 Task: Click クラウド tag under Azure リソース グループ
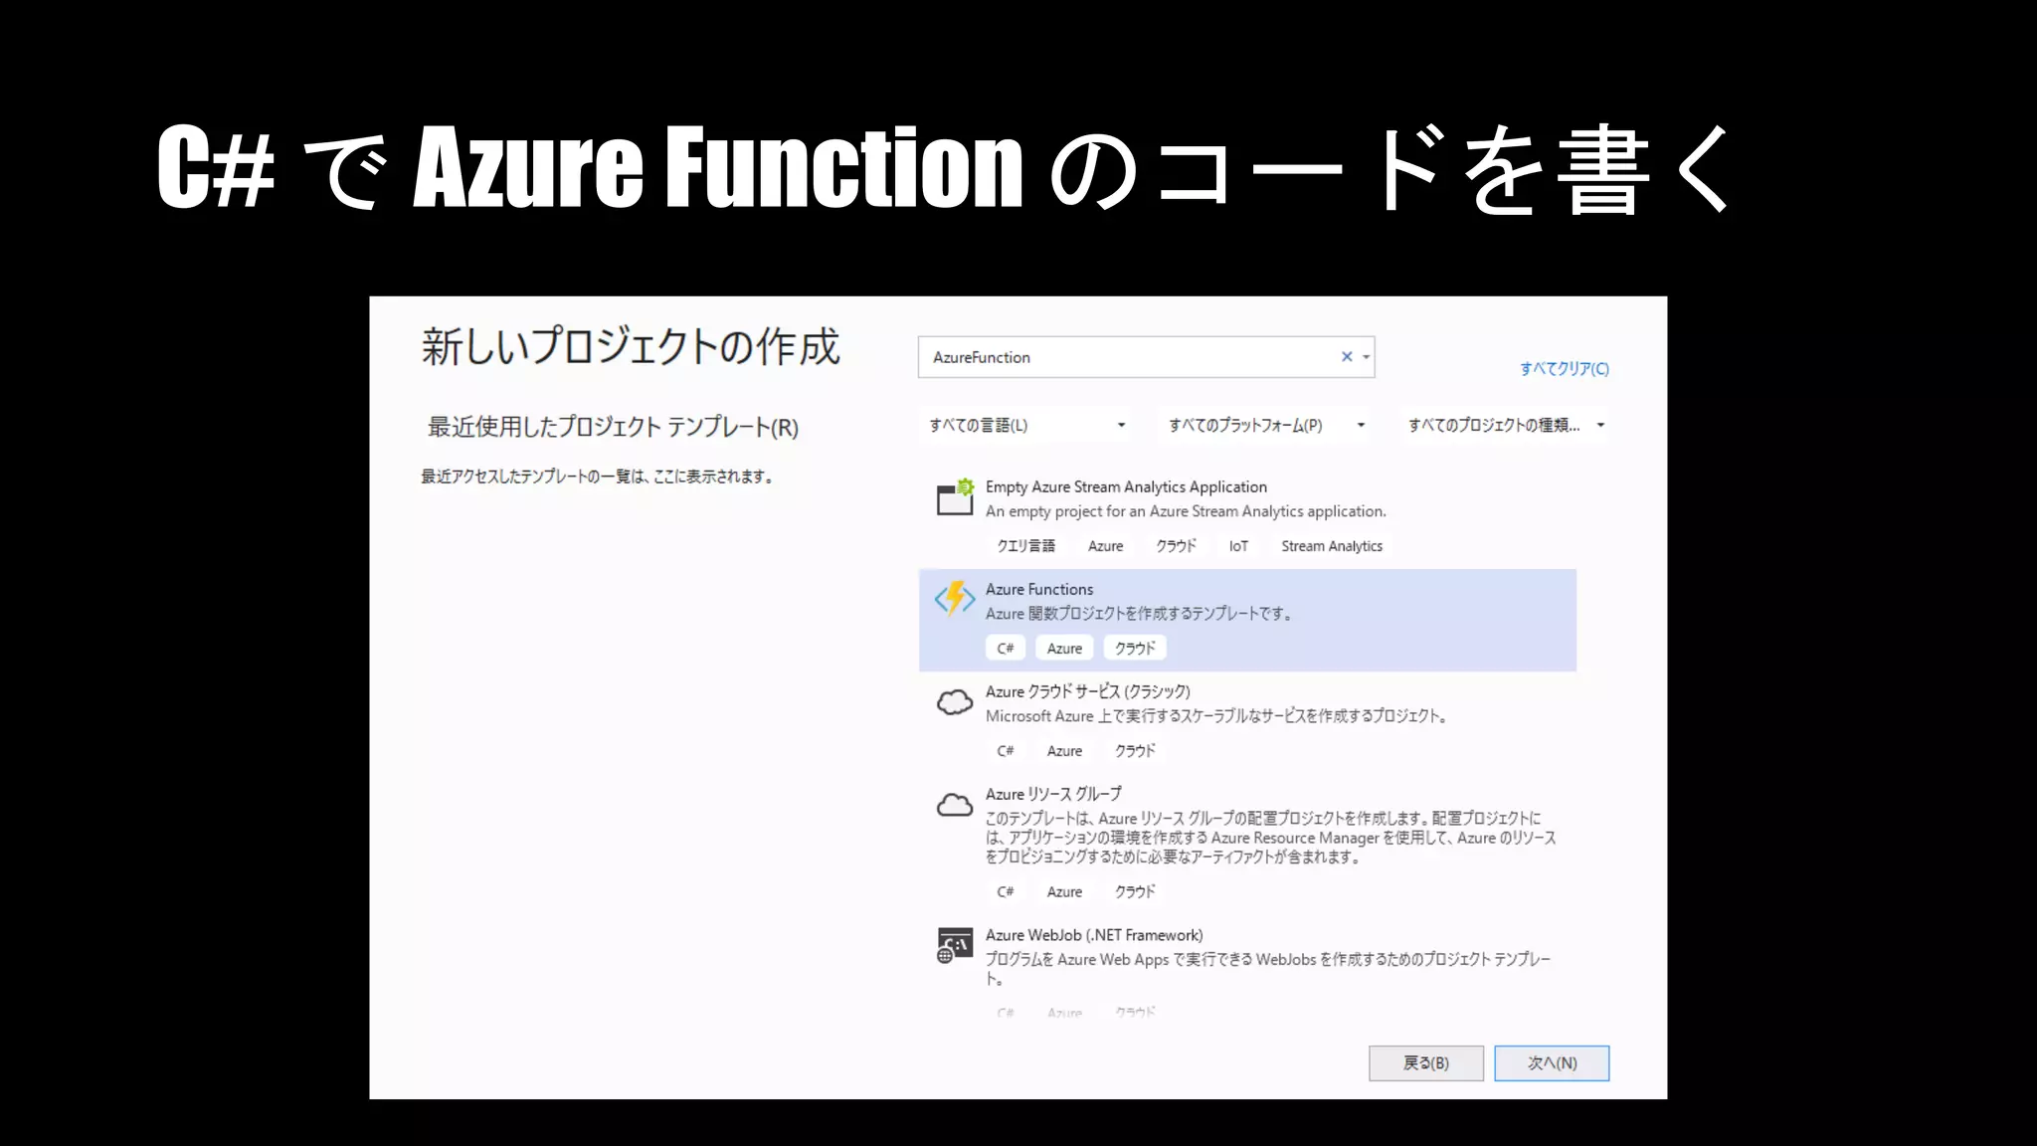coord(1135,892)
